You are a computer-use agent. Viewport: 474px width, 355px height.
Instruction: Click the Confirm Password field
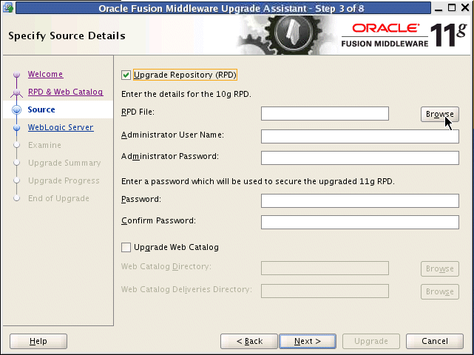click(x=360, y=223)
